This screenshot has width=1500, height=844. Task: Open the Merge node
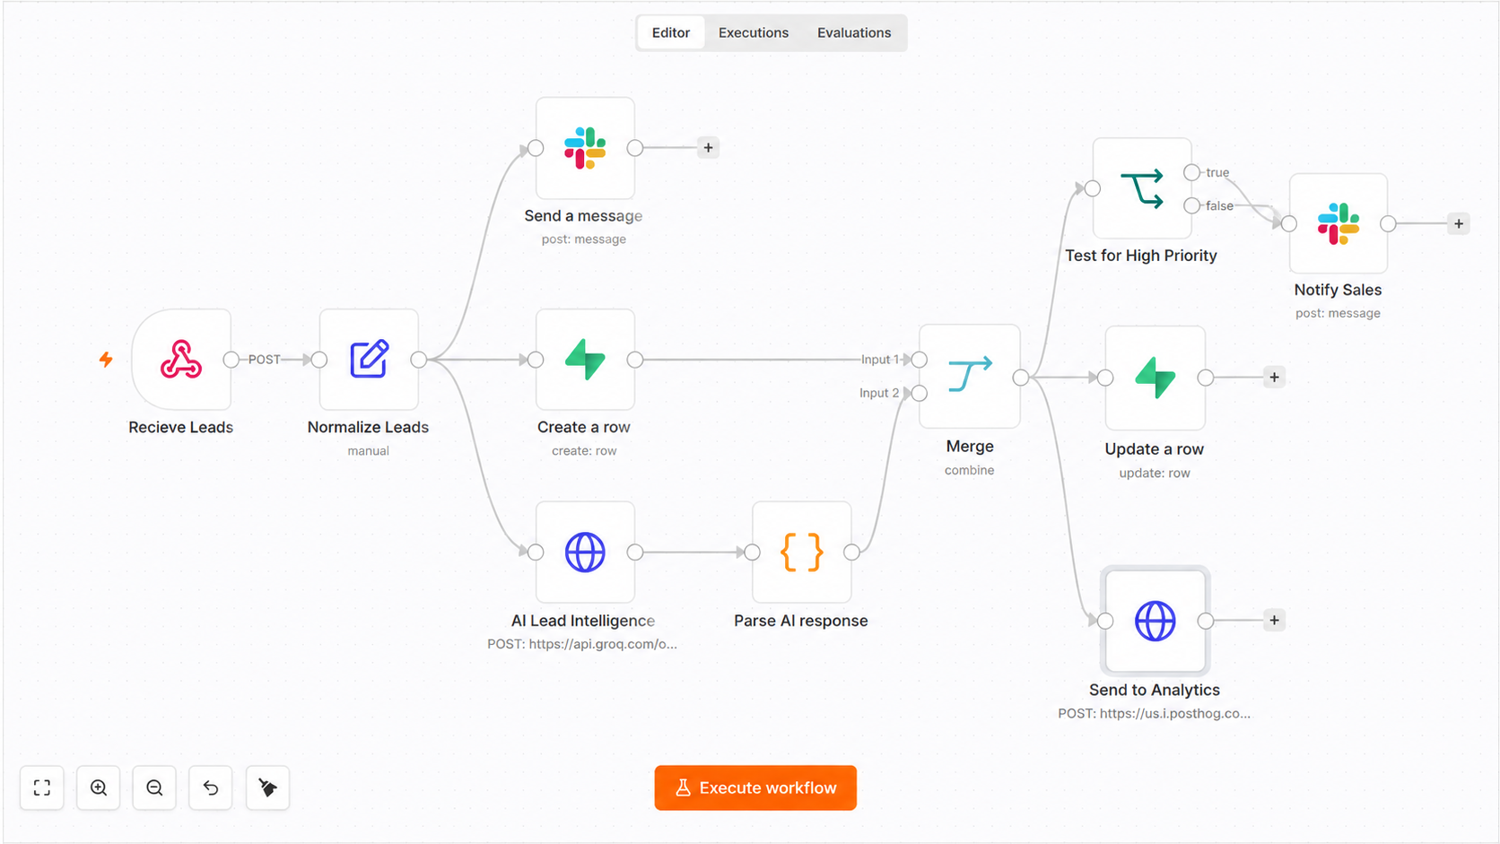(x=970, y=377)
